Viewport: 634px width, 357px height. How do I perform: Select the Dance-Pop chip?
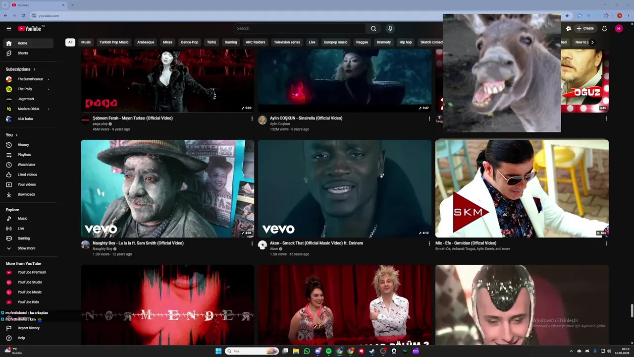coord(190,42)
